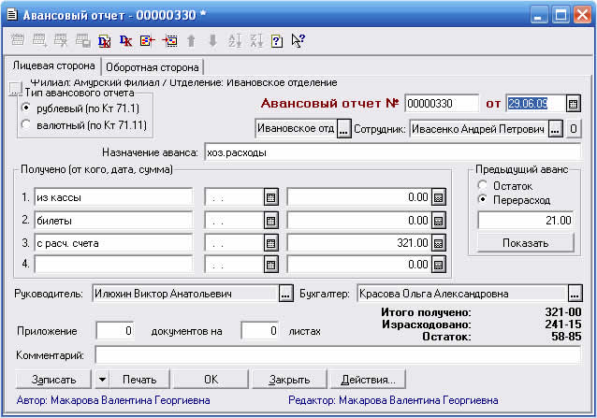The image size is (597, 418).
Task: Open calendar picker next to report date
Action: (x=573, y=103)
